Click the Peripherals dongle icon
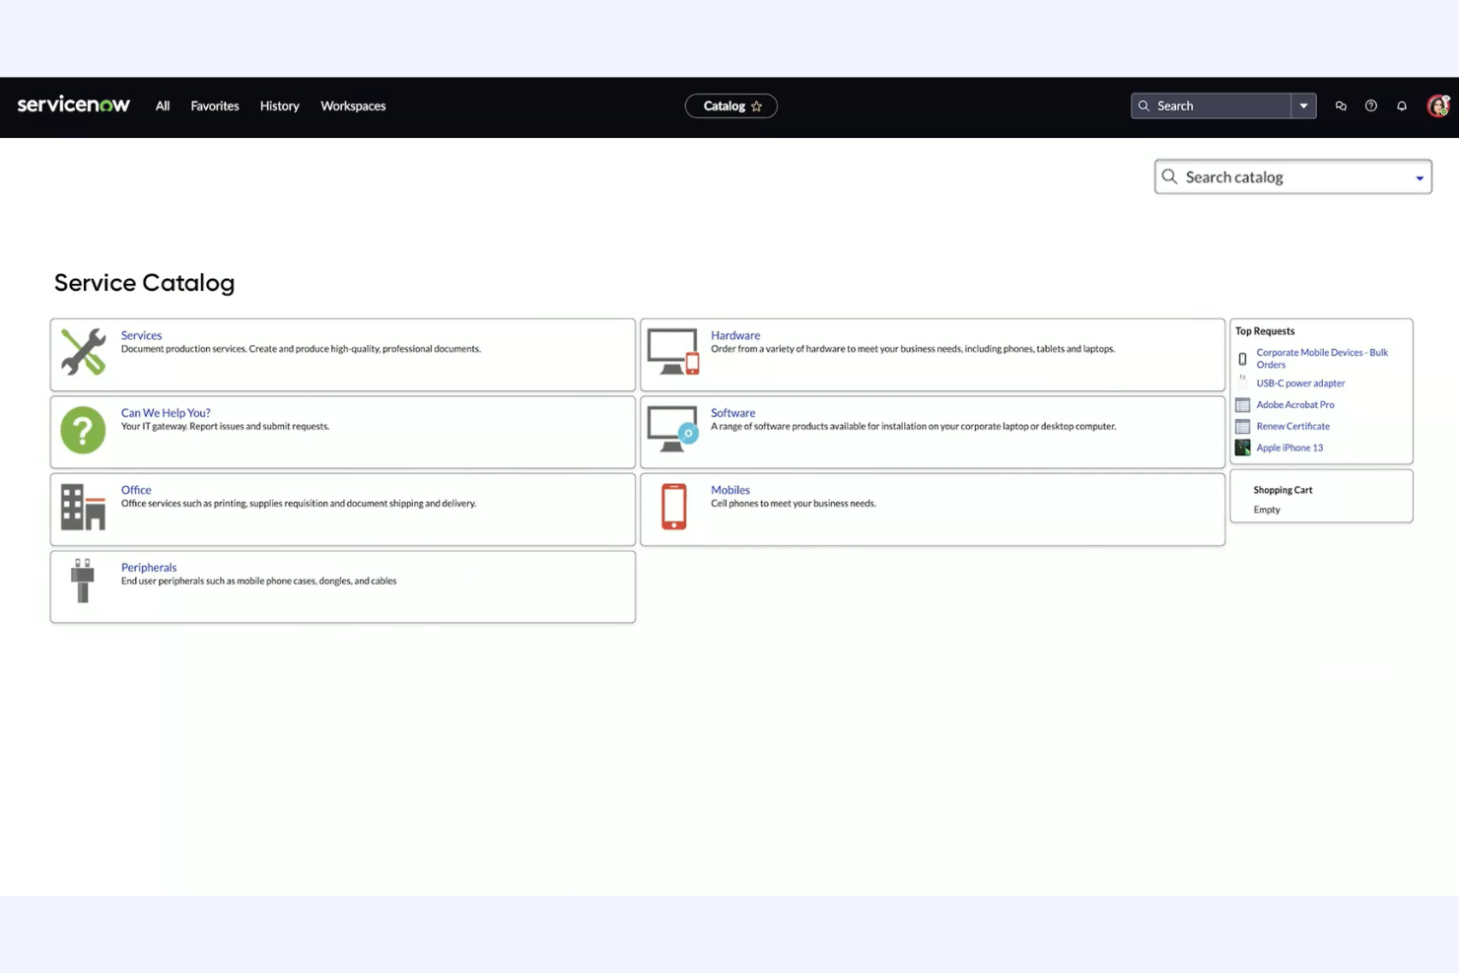The image size is (1459, 973). tap(83, 581)
